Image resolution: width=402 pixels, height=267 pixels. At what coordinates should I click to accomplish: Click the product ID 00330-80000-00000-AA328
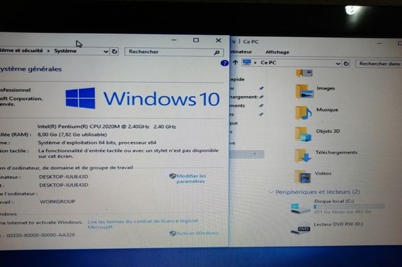coord(40,235)
